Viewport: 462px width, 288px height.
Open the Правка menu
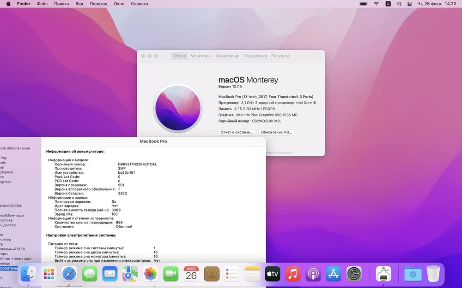61,4
